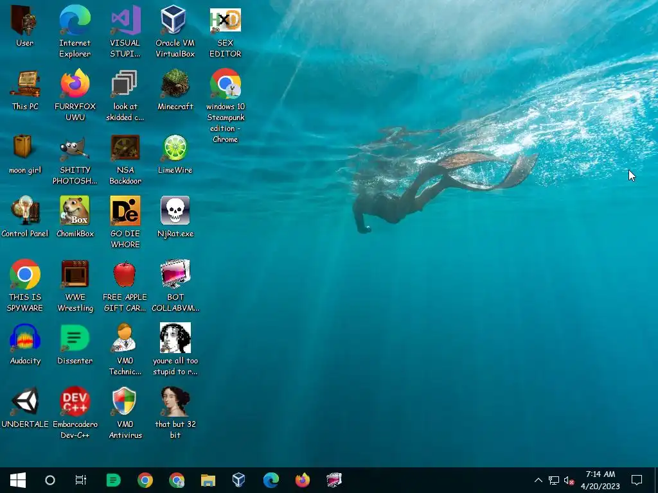The image size is (658, 493).
Task: Open Control Panel desktop icon
Action: [25, 217]
